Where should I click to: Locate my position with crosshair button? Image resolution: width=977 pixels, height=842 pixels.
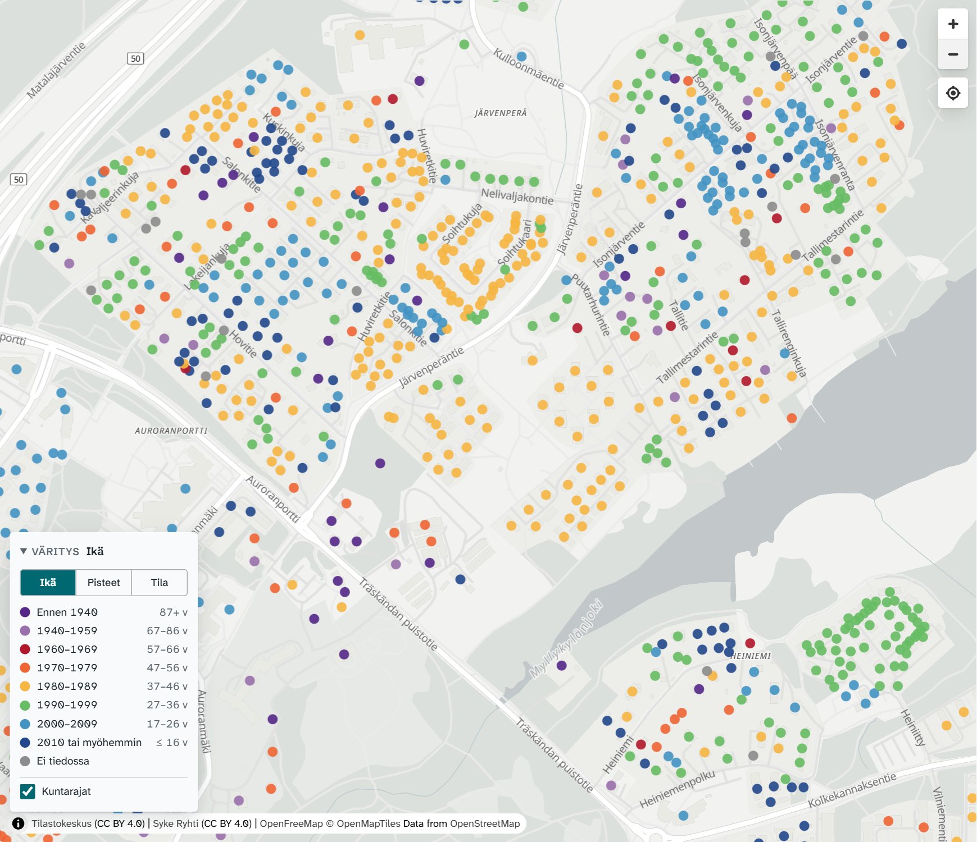953,93
